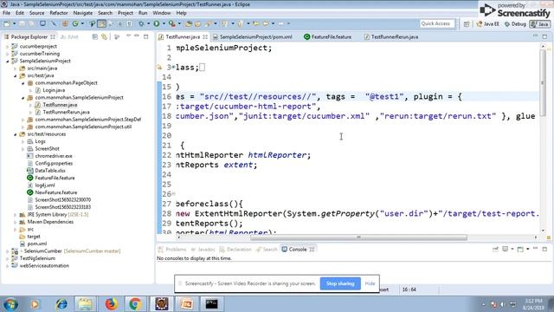The height and width of the screenshot is (312, 554).
Task: Open the Navigate menu
Action: [x=83, y=13]
